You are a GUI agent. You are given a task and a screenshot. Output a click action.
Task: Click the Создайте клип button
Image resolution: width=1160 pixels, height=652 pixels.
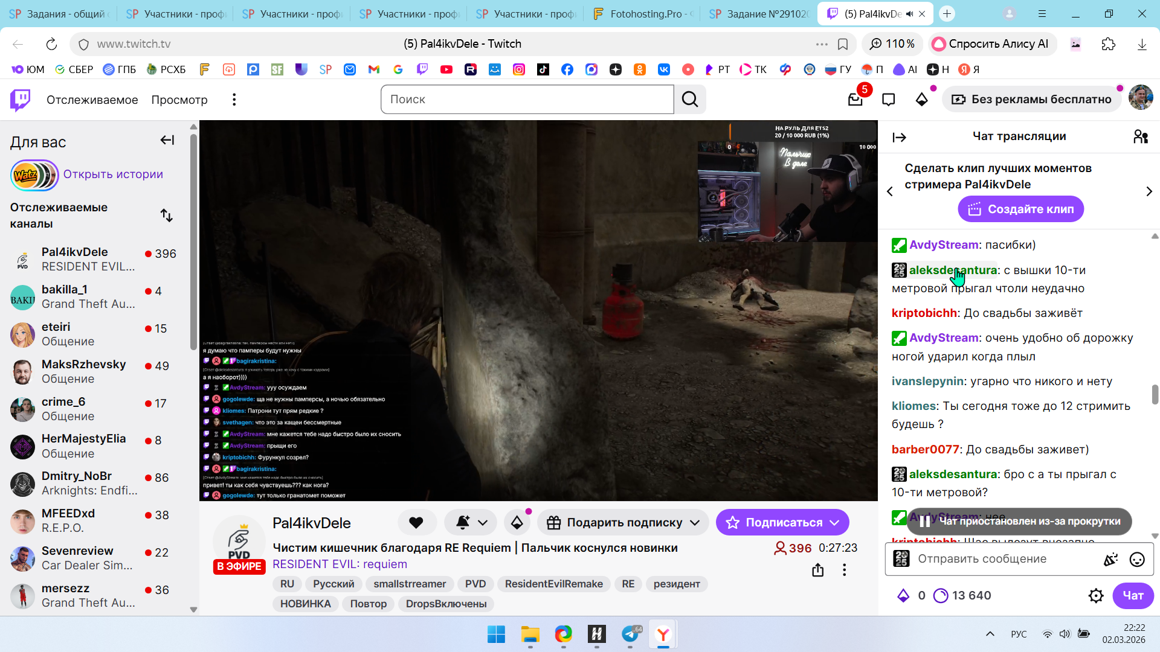(x=1020, y=209)
